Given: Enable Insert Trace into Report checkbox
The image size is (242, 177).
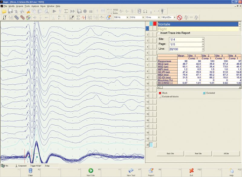Looking at the screenshot, I should (159, 33).
